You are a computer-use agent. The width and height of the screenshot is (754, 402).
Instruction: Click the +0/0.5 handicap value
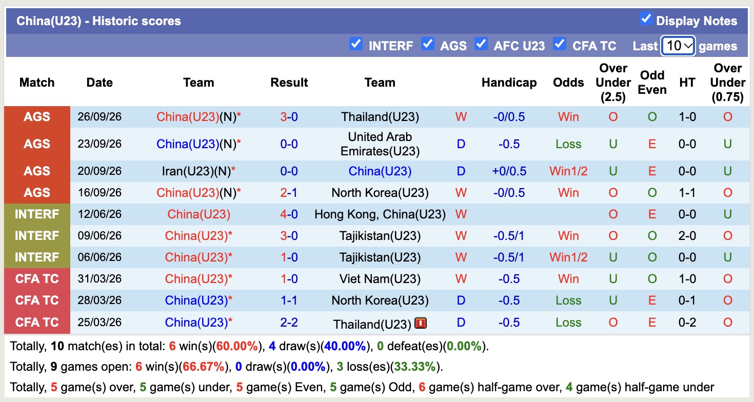(x=509, y=171)
